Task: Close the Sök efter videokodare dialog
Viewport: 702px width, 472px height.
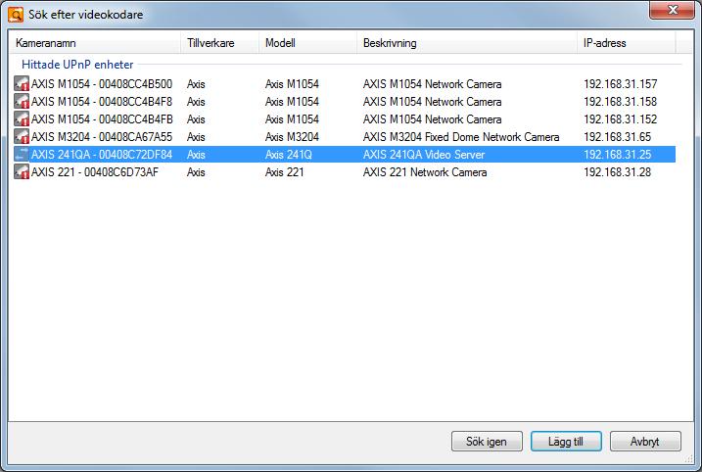Action: [672, 10]
